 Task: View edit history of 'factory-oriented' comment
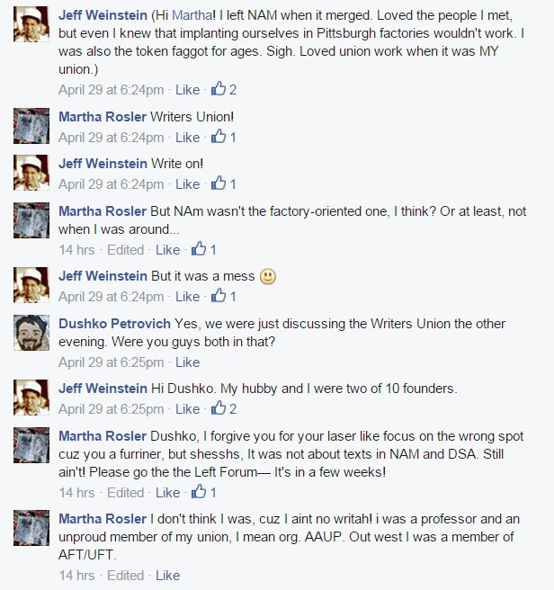[125, 250]
